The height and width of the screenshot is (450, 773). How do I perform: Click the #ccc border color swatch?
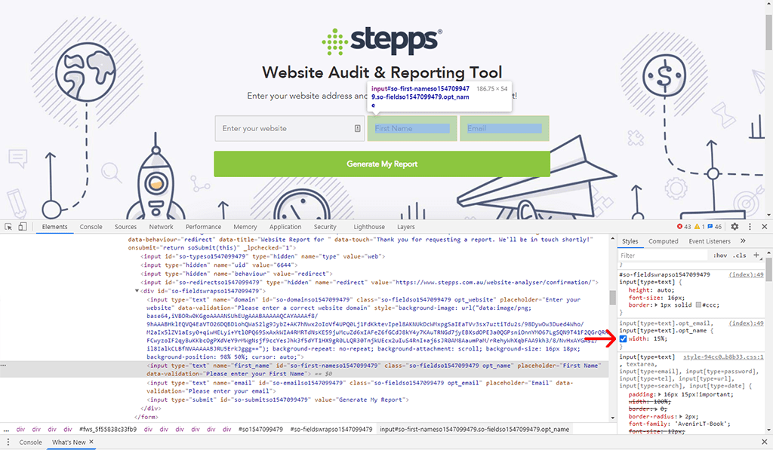(x=698, y=305)
